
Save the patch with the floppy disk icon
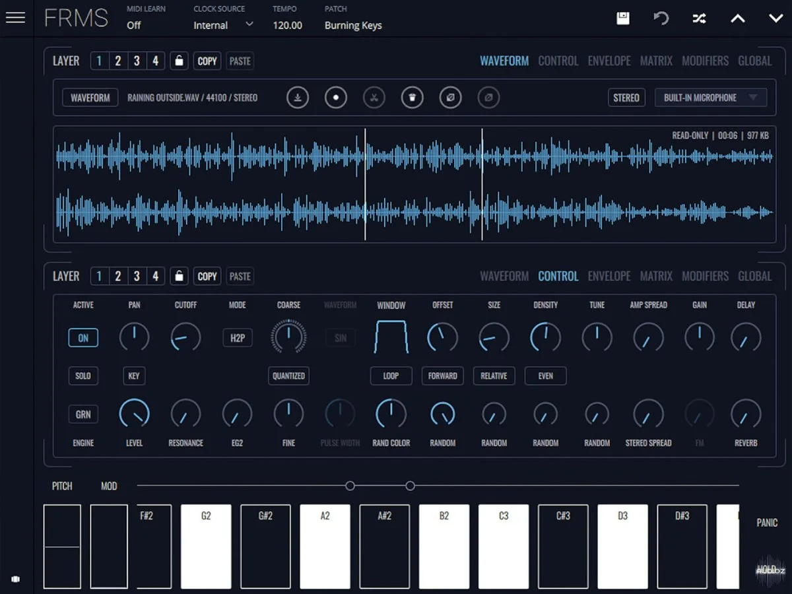(x=622, y=18)
